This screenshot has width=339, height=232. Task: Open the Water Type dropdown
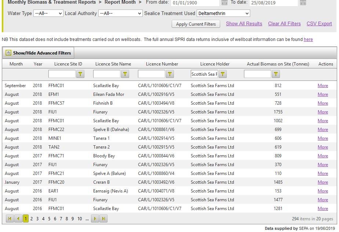48,14
